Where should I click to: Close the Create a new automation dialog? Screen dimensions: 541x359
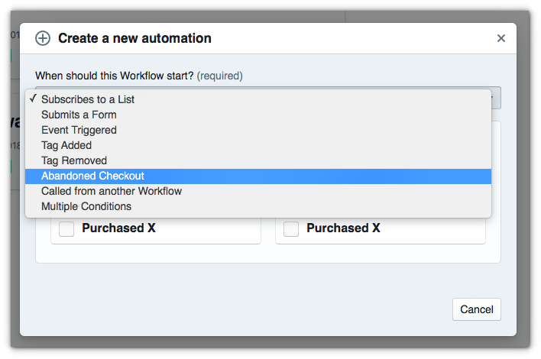501,38
